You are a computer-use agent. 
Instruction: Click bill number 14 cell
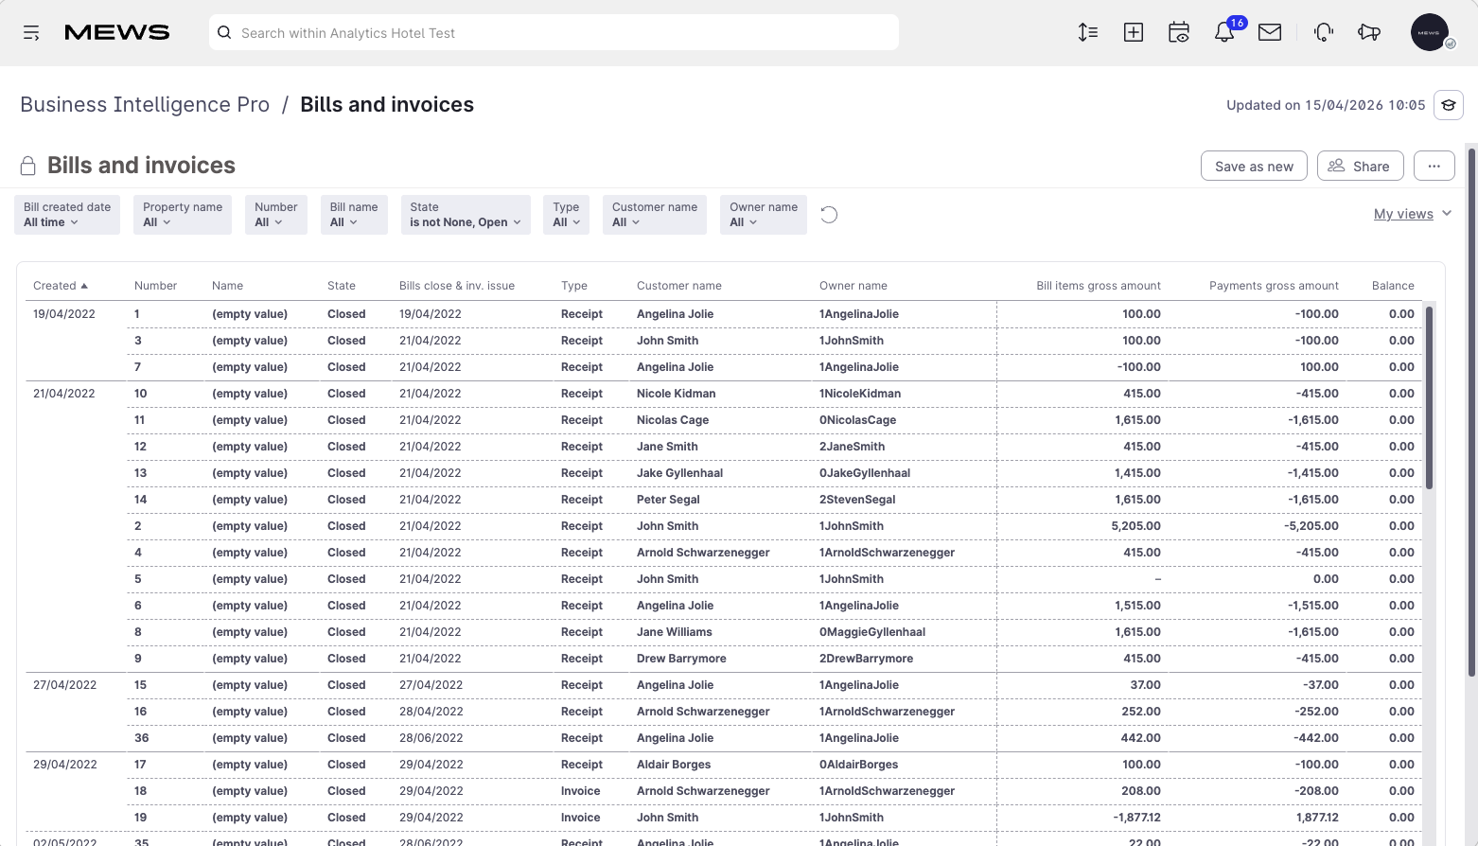(x=141, y=500)
